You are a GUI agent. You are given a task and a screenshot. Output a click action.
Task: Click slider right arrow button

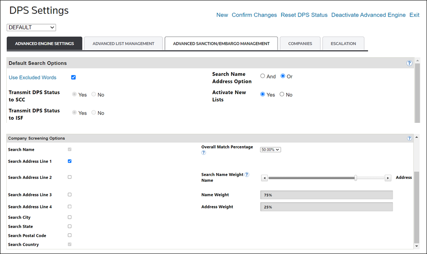point(388,178)
